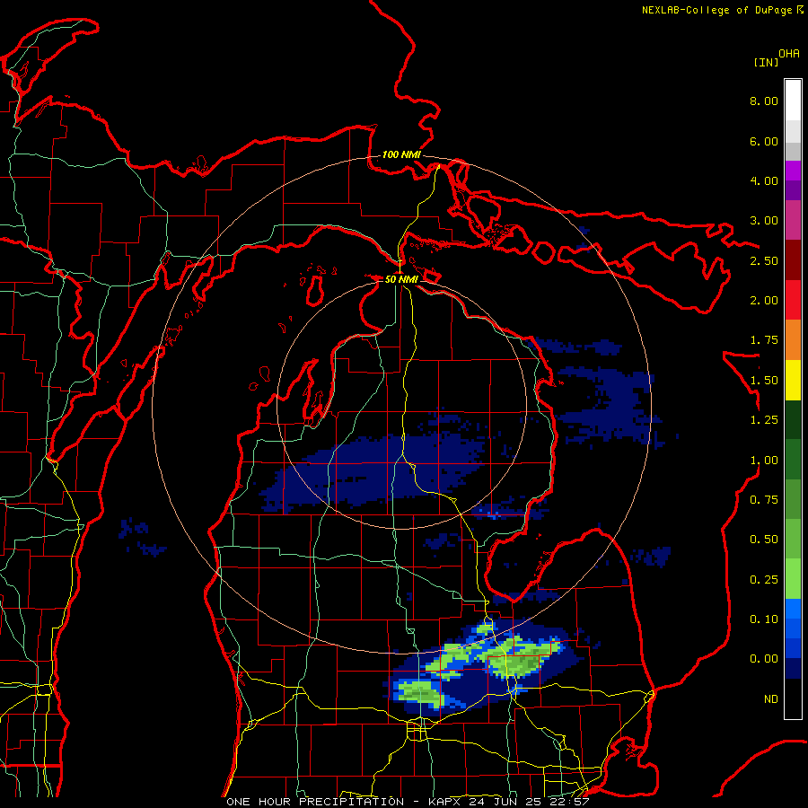
Task: Click the 1.00 legend value
Action: point(764,461)
